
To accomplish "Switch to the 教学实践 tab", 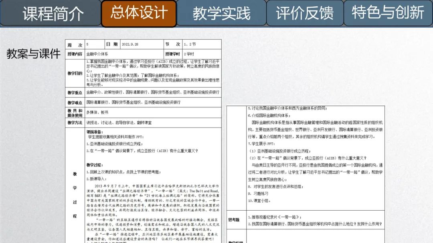I will (x=221, y=13).
